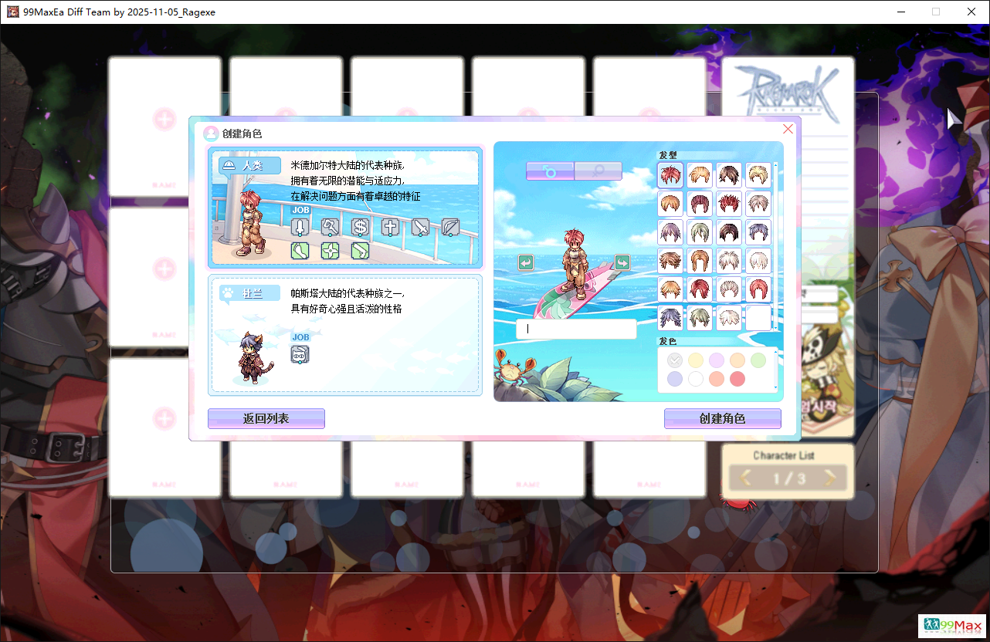Image resolution: width=990 pixels, height=642 pixels.
Task: Choose the Acolyte cross job icon
Action: tap(390, 227)
